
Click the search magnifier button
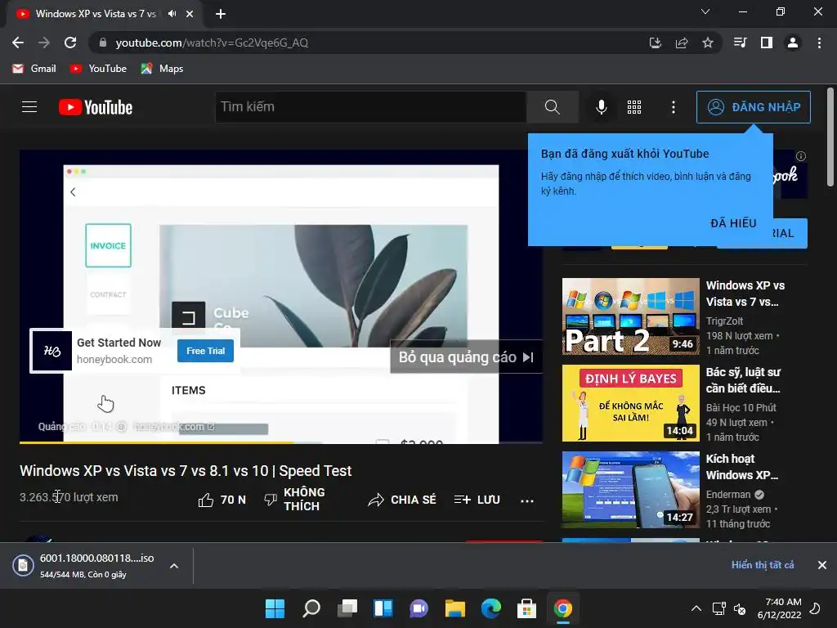(x=553, y=107)
